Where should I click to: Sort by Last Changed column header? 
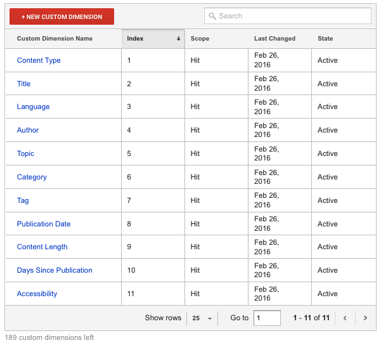274,39
